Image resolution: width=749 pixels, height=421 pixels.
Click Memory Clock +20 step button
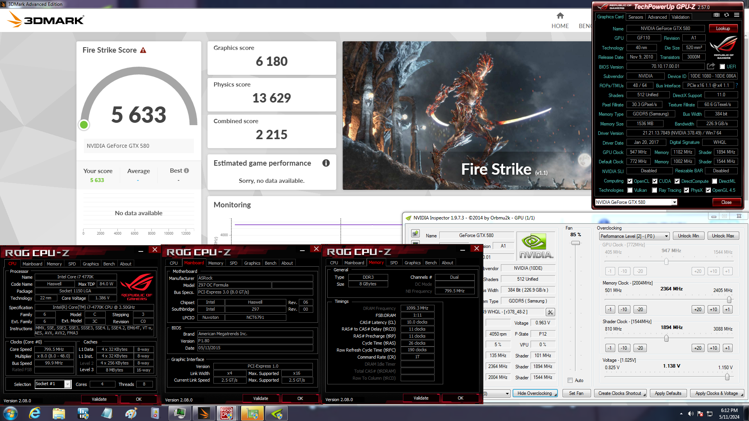coord(698,310)
